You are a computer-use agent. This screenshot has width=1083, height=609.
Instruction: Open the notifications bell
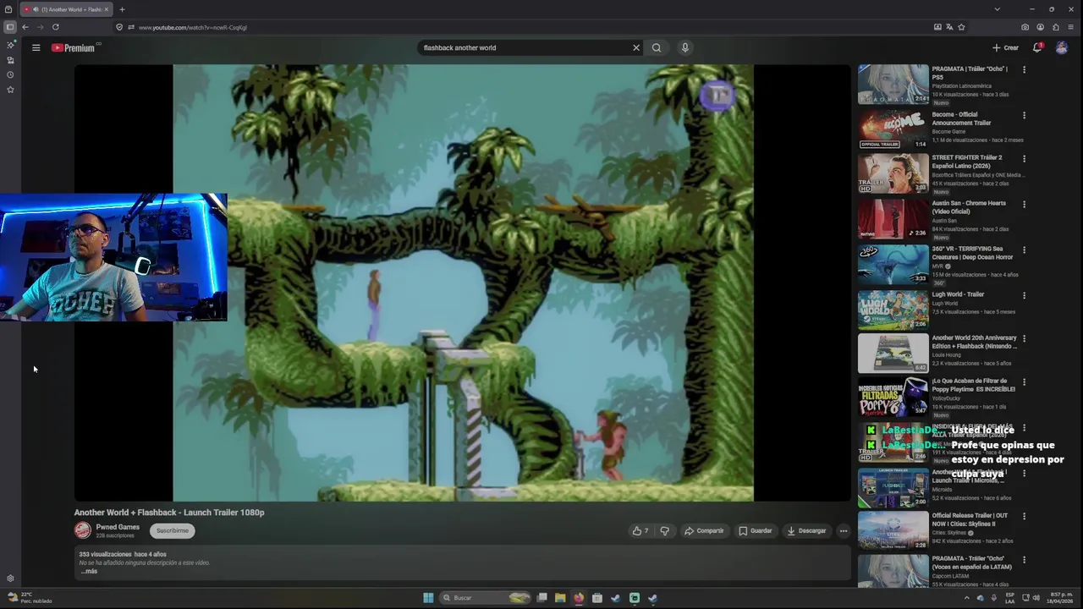tap(1037, 47)
